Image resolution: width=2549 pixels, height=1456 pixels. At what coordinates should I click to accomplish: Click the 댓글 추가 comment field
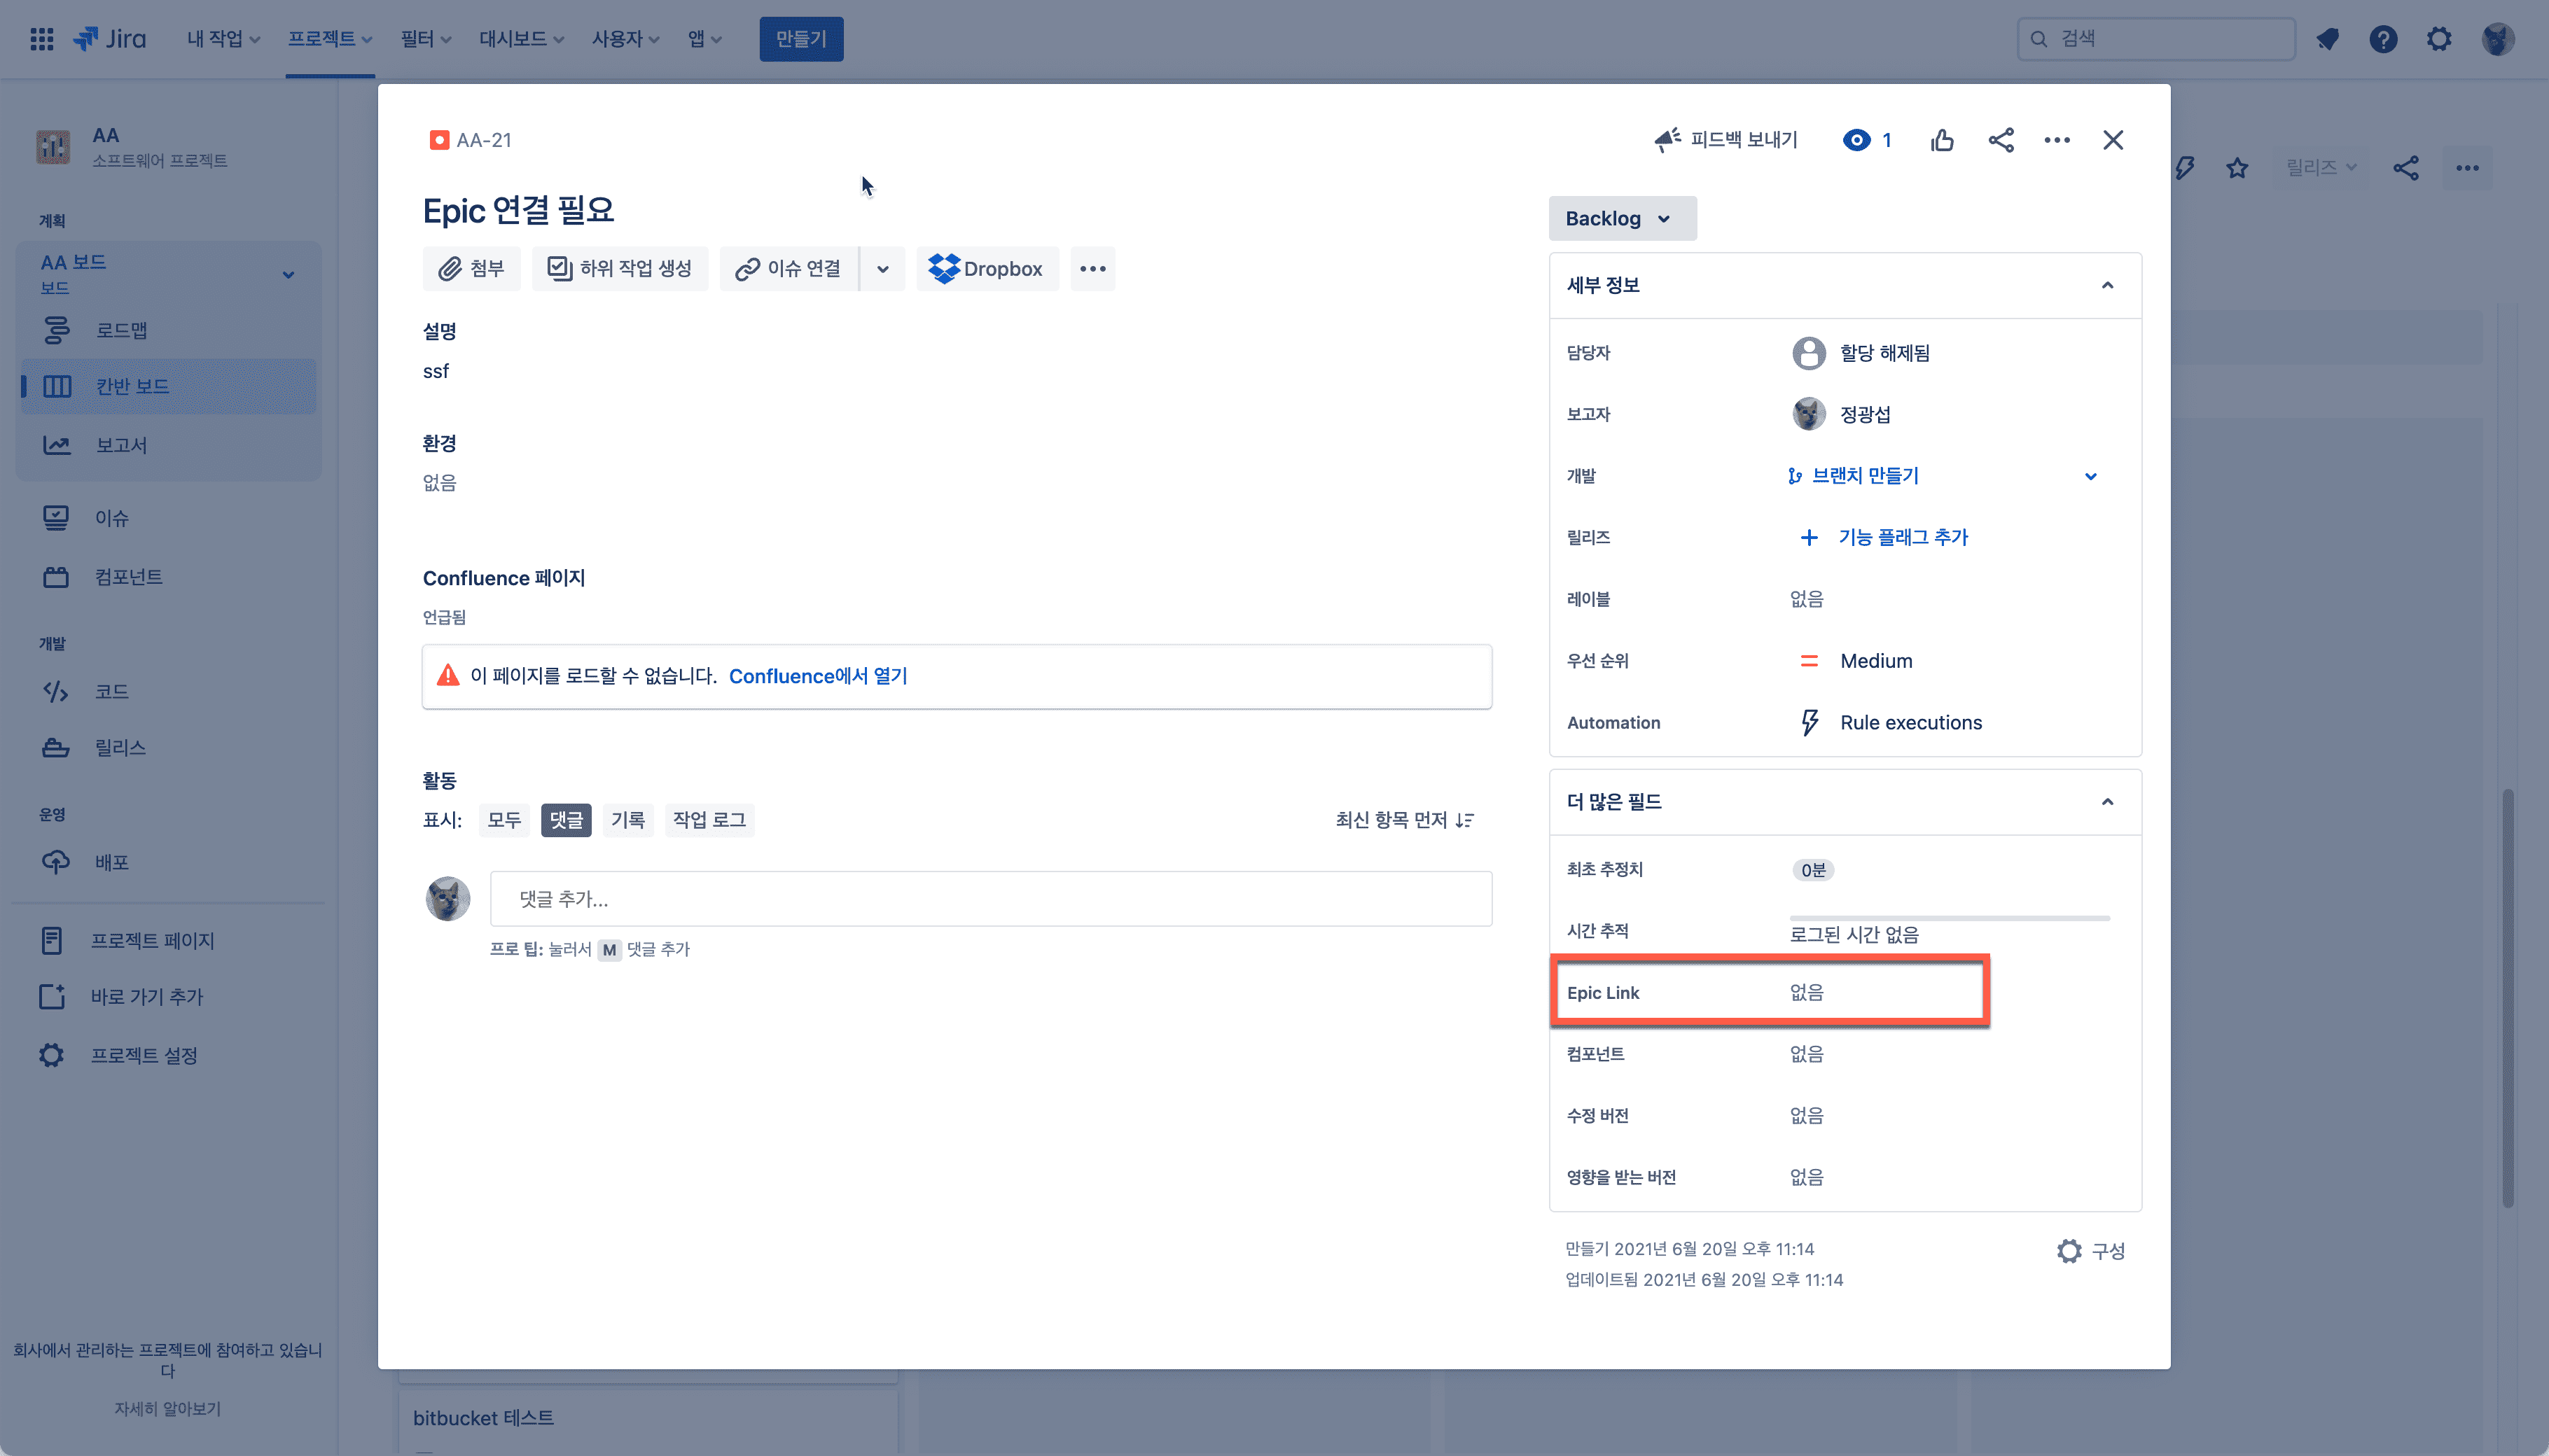(990, 899)
